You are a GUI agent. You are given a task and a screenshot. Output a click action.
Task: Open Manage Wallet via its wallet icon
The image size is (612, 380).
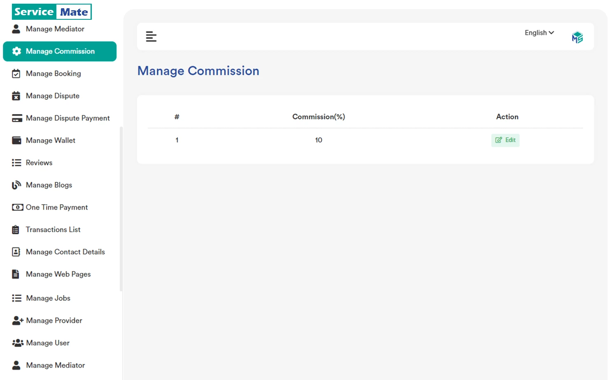coord(16,140)
